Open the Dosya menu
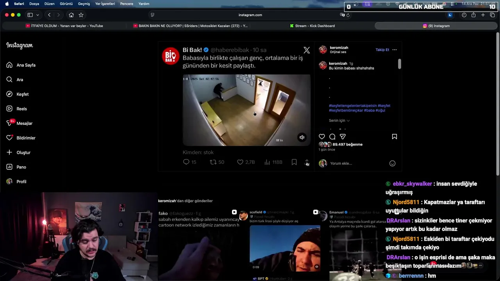 (x=34, y=4)
